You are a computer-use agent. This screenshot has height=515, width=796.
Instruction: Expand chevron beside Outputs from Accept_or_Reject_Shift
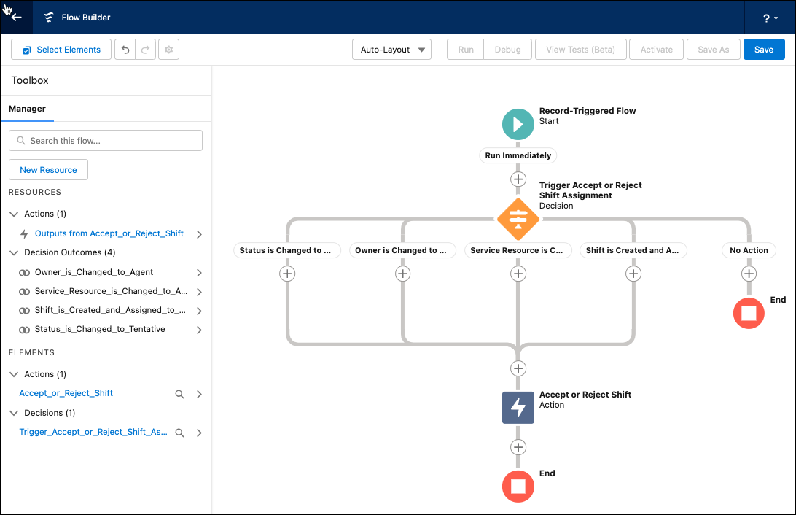pos(199,234)
